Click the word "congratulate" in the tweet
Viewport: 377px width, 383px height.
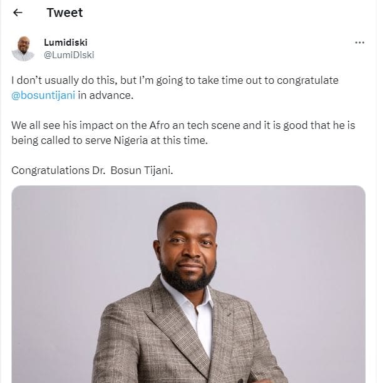307,80
